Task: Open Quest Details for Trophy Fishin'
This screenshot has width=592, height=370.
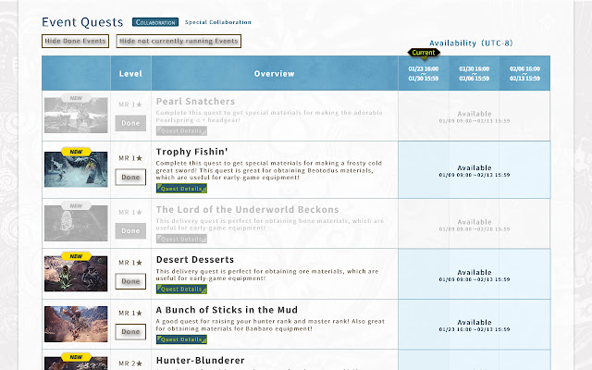Action: 181,189
